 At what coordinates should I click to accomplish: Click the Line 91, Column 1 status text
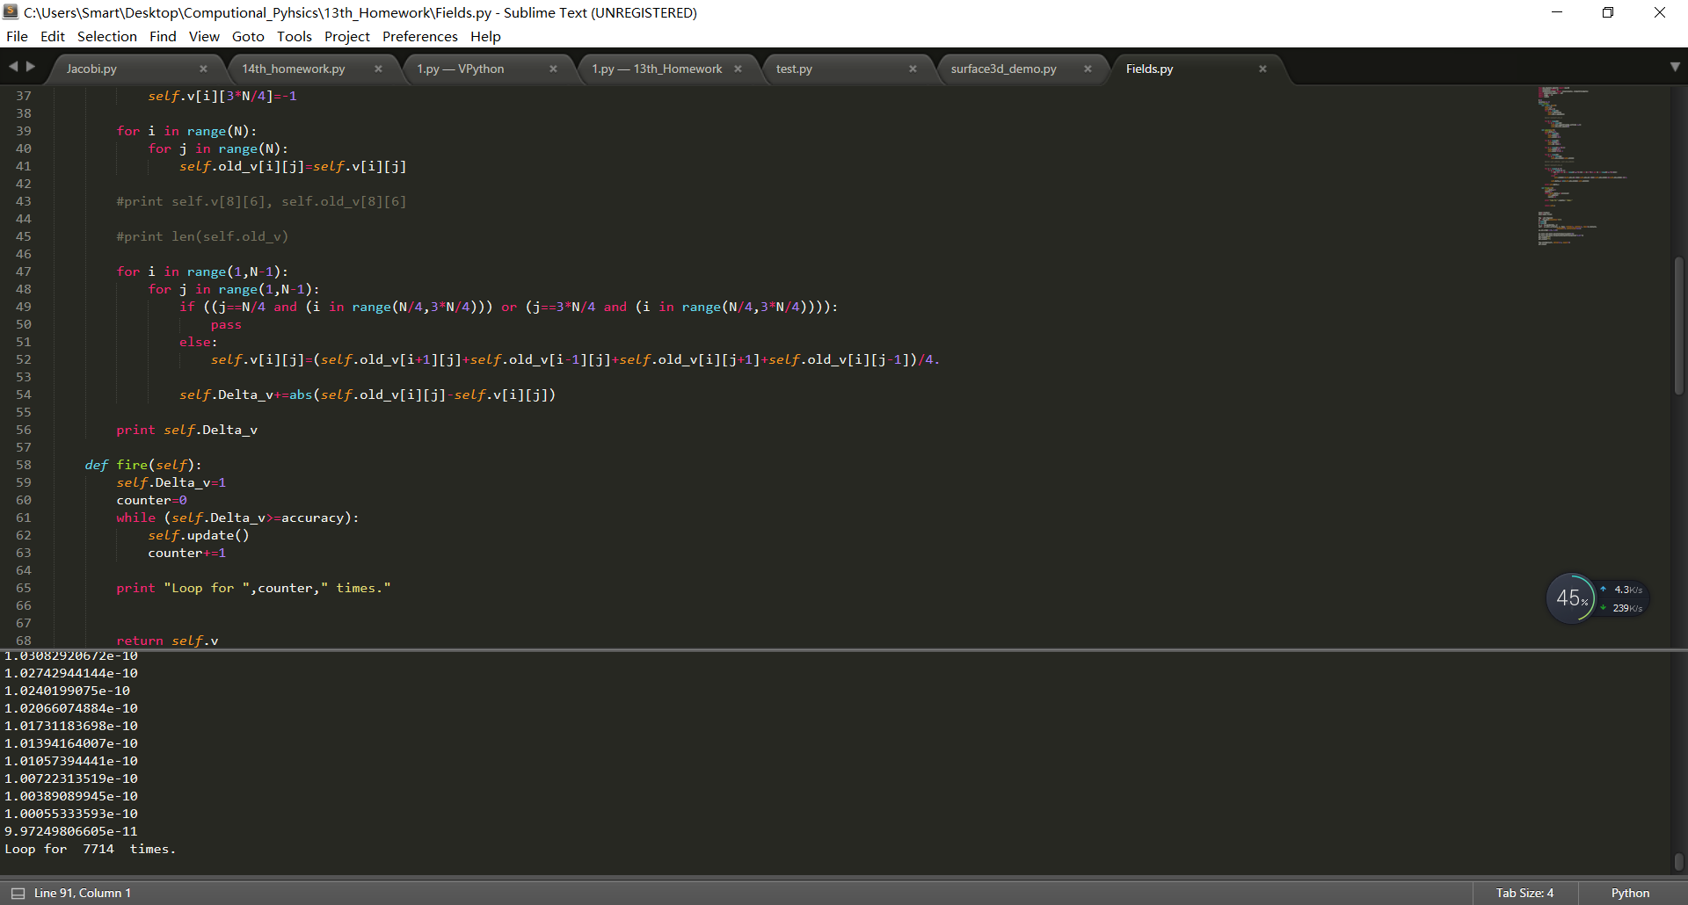[83, 893]
